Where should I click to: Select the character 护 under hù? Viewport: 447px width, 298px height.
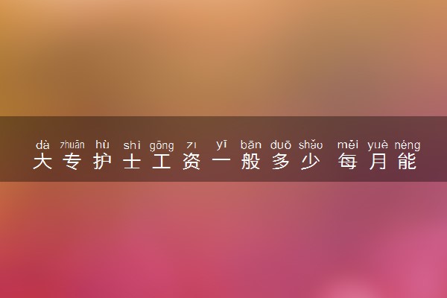pyautogui.click(x=102, y=162)
